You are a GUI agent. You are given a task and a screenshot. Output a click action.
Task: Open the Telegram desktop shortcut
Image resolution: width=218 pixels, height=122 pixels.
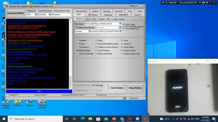(30, 103)
